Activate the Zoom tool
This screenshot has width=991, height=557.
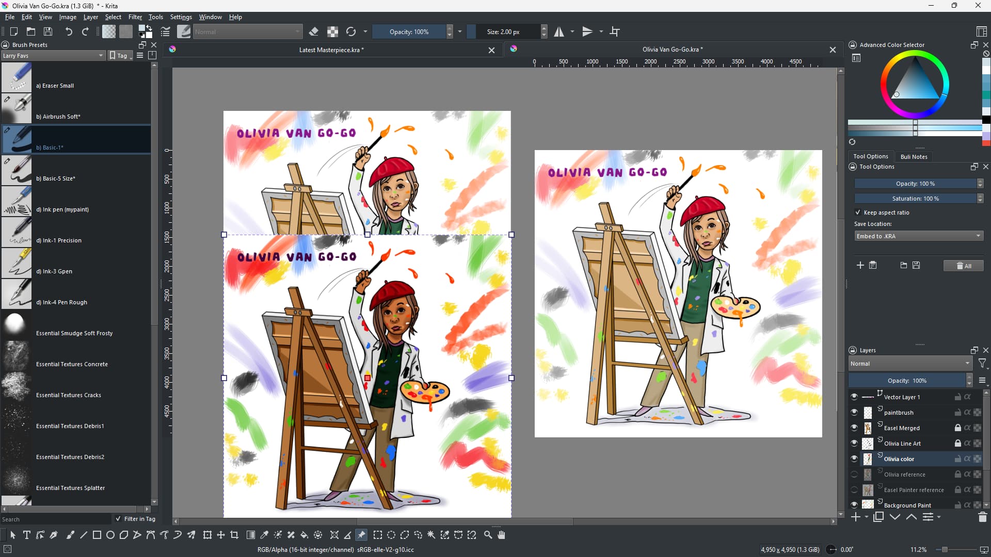[x=488, y=535]
